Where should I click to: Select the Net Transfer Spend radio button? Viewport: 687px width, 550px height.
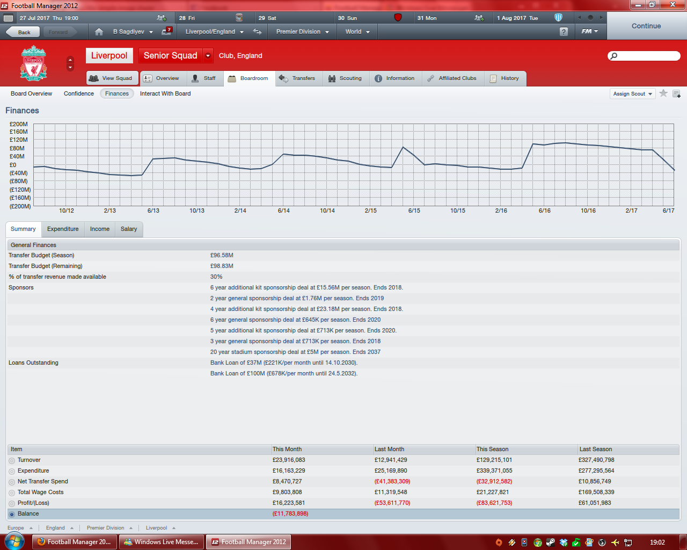click(12, 482)
